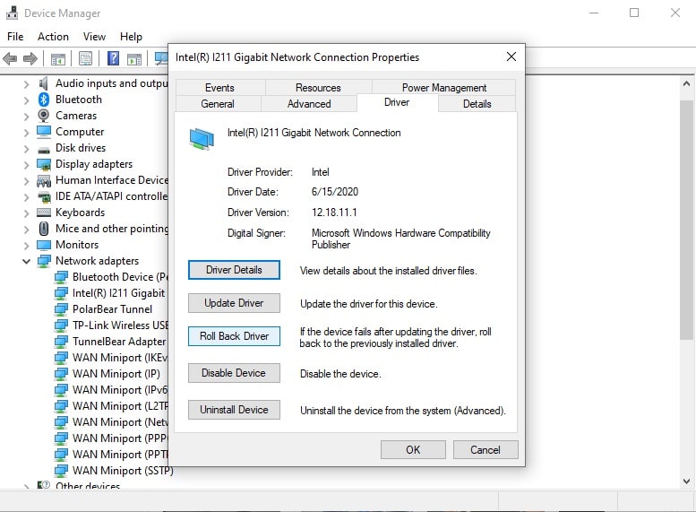Viewport: 696px width, 512px height.
Task: Click the Driver Details button
Action: (234, 270)
